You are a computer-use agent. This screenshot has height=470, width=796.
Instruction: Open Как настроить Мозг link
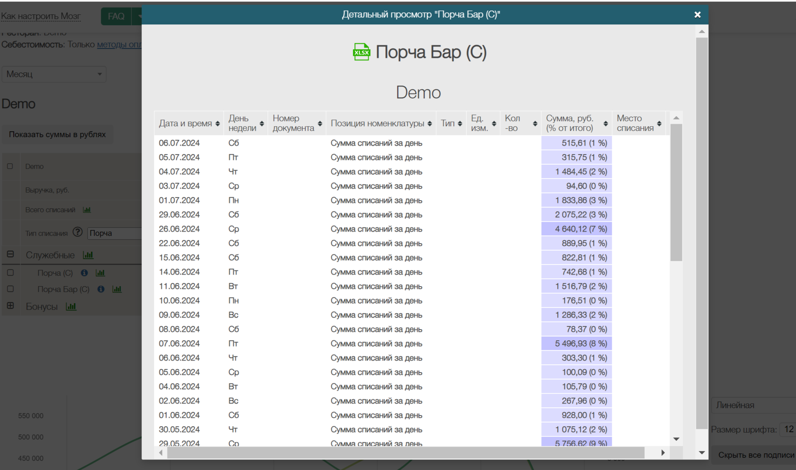(x=41, y=16)
